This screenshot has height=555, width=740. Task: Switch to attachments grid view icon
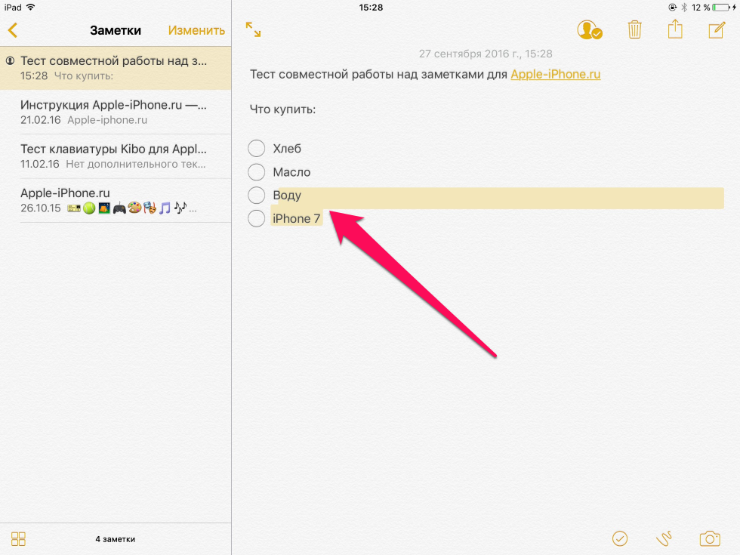tap(18, 539)
